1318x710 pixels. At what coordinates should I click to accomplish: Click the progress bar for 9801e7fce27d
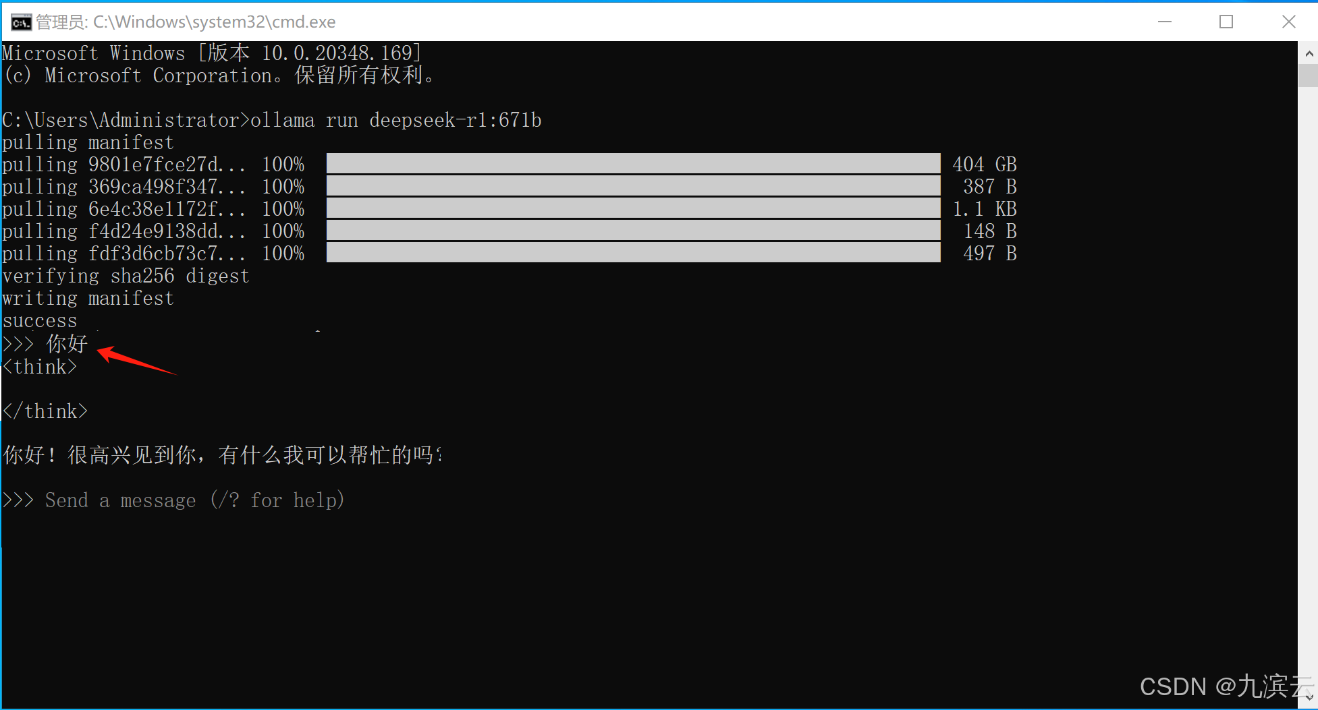[x=633, y=164]
